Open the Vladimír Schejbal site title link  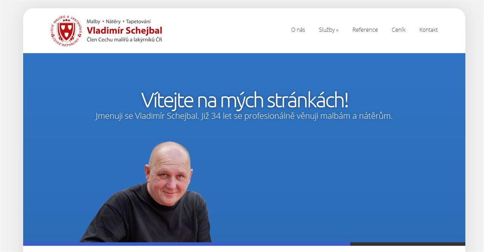[x=124, y=31]
